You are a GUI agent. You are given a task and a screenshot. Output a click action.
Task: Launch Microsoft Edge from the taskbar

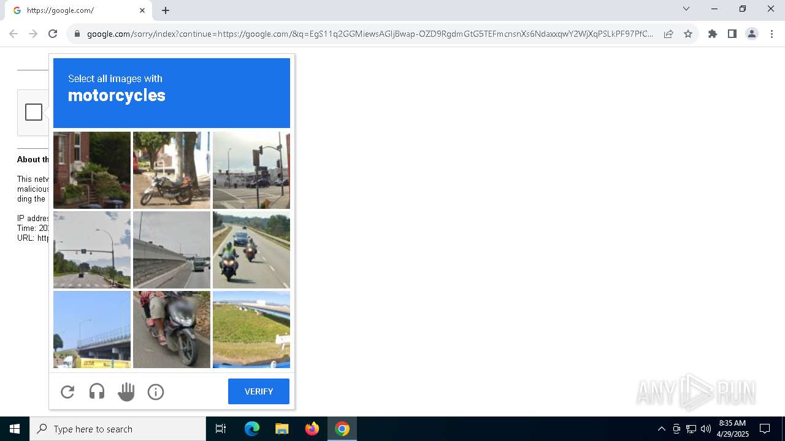[252, 429]
